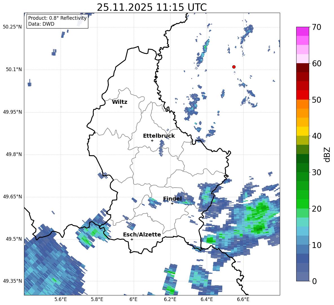Image resolution: width=334 pixels, height=305 pixels.
Task: Click the 6.6°E longitude label
Action: coord(243,299)
